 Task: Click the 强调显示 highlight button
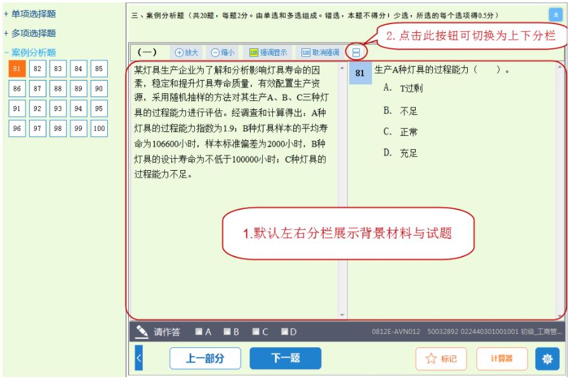[268, 53]
